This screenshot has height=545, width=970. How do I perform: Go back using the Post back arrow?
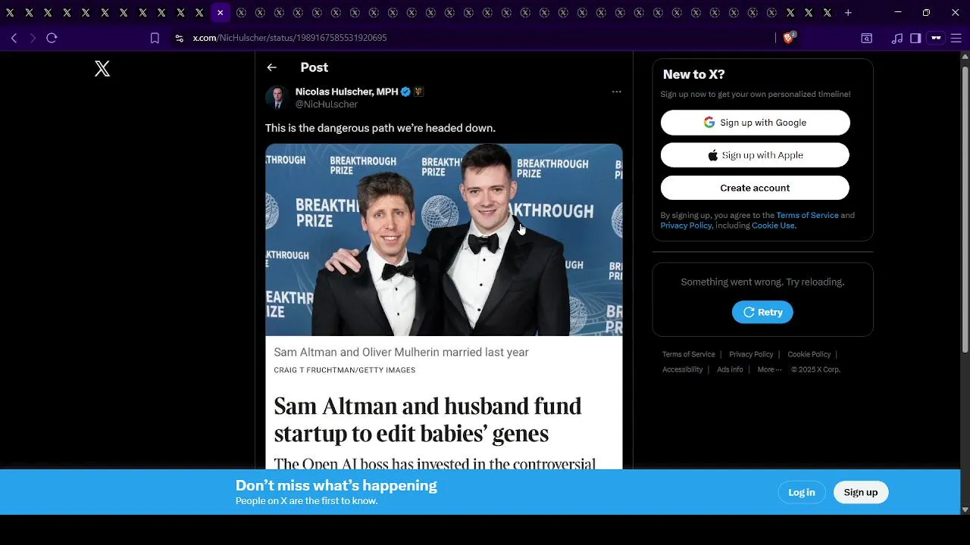coord(271,67)
